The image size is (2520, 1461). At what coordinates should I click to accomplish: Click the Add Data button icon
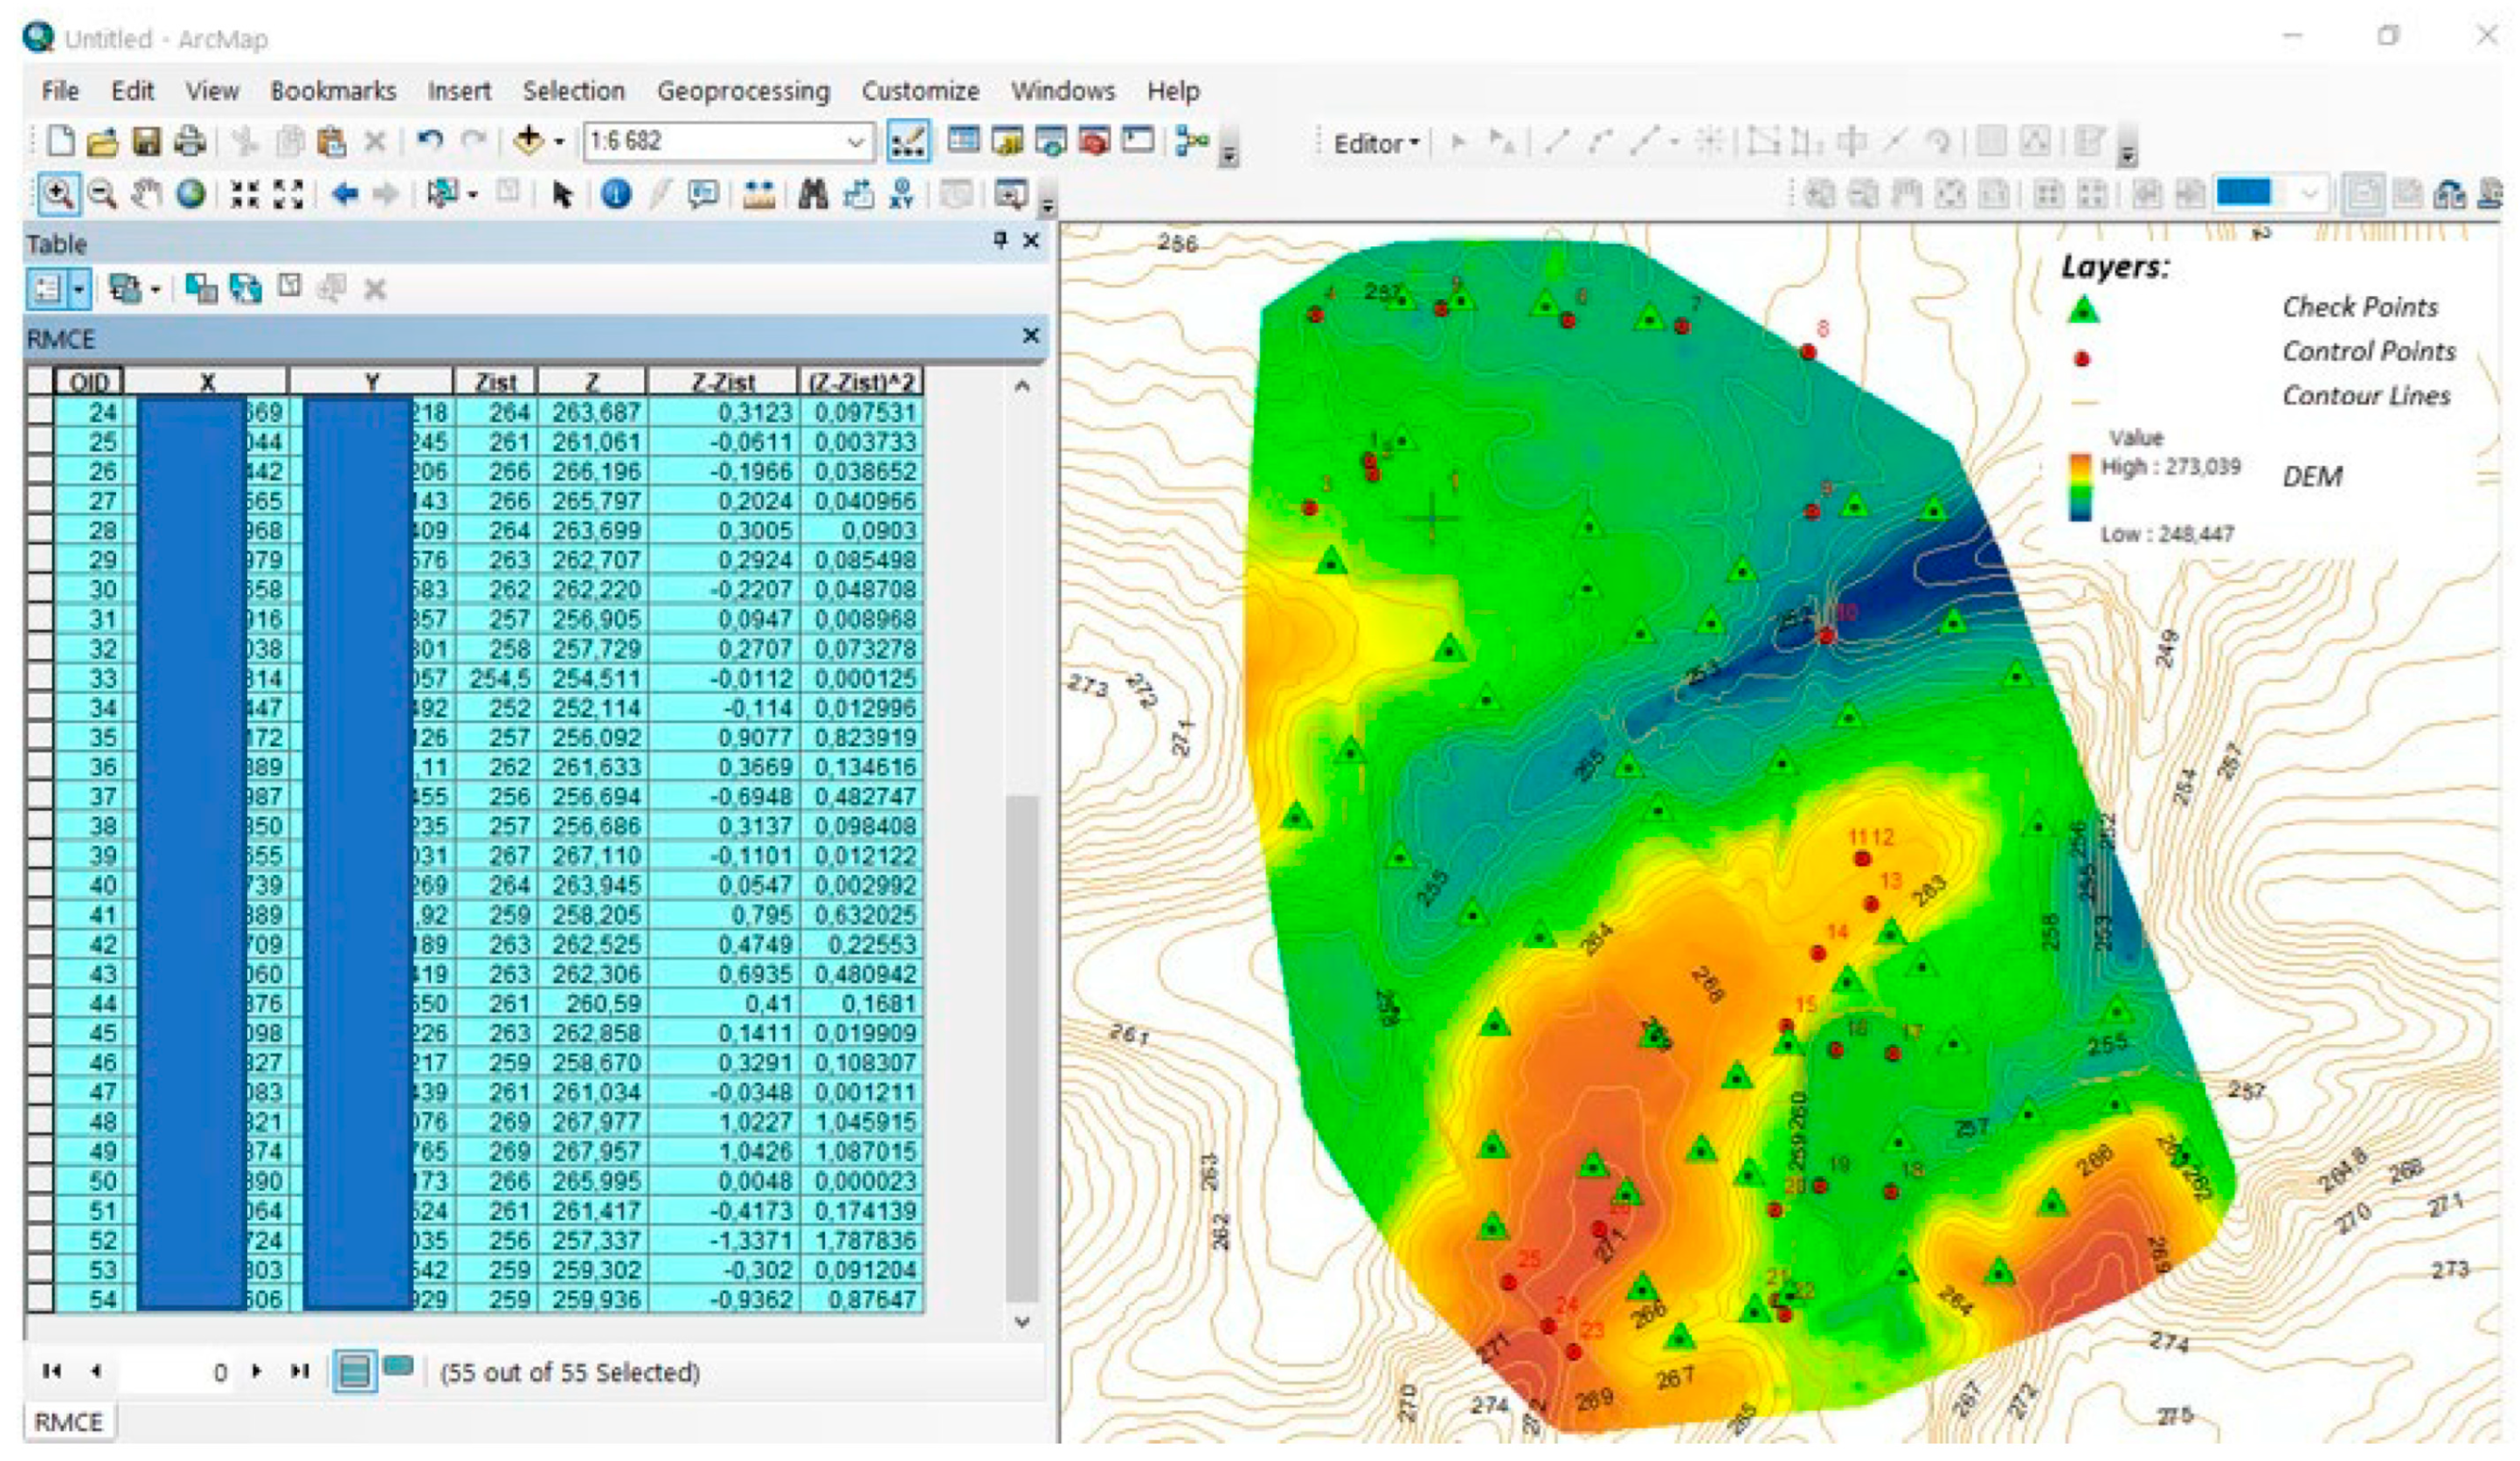(x=527, y=141)
